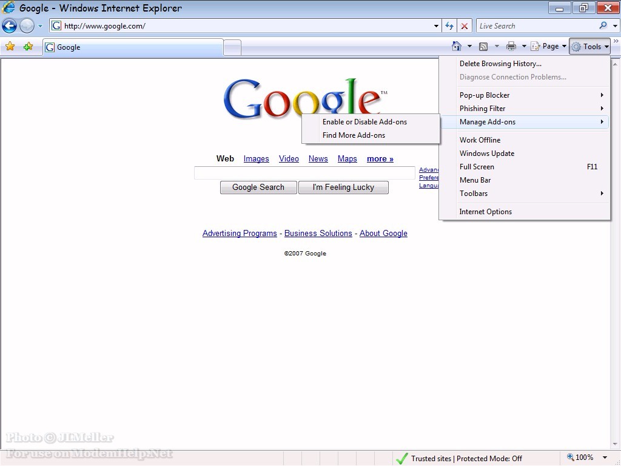Click the News link on Google
Viewport: 621px width, 466px height.
pos(318,159)
